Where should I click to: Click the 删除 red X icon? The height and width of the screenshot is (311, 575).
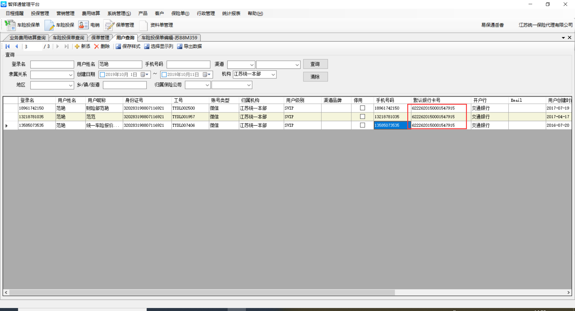point(96,46)
